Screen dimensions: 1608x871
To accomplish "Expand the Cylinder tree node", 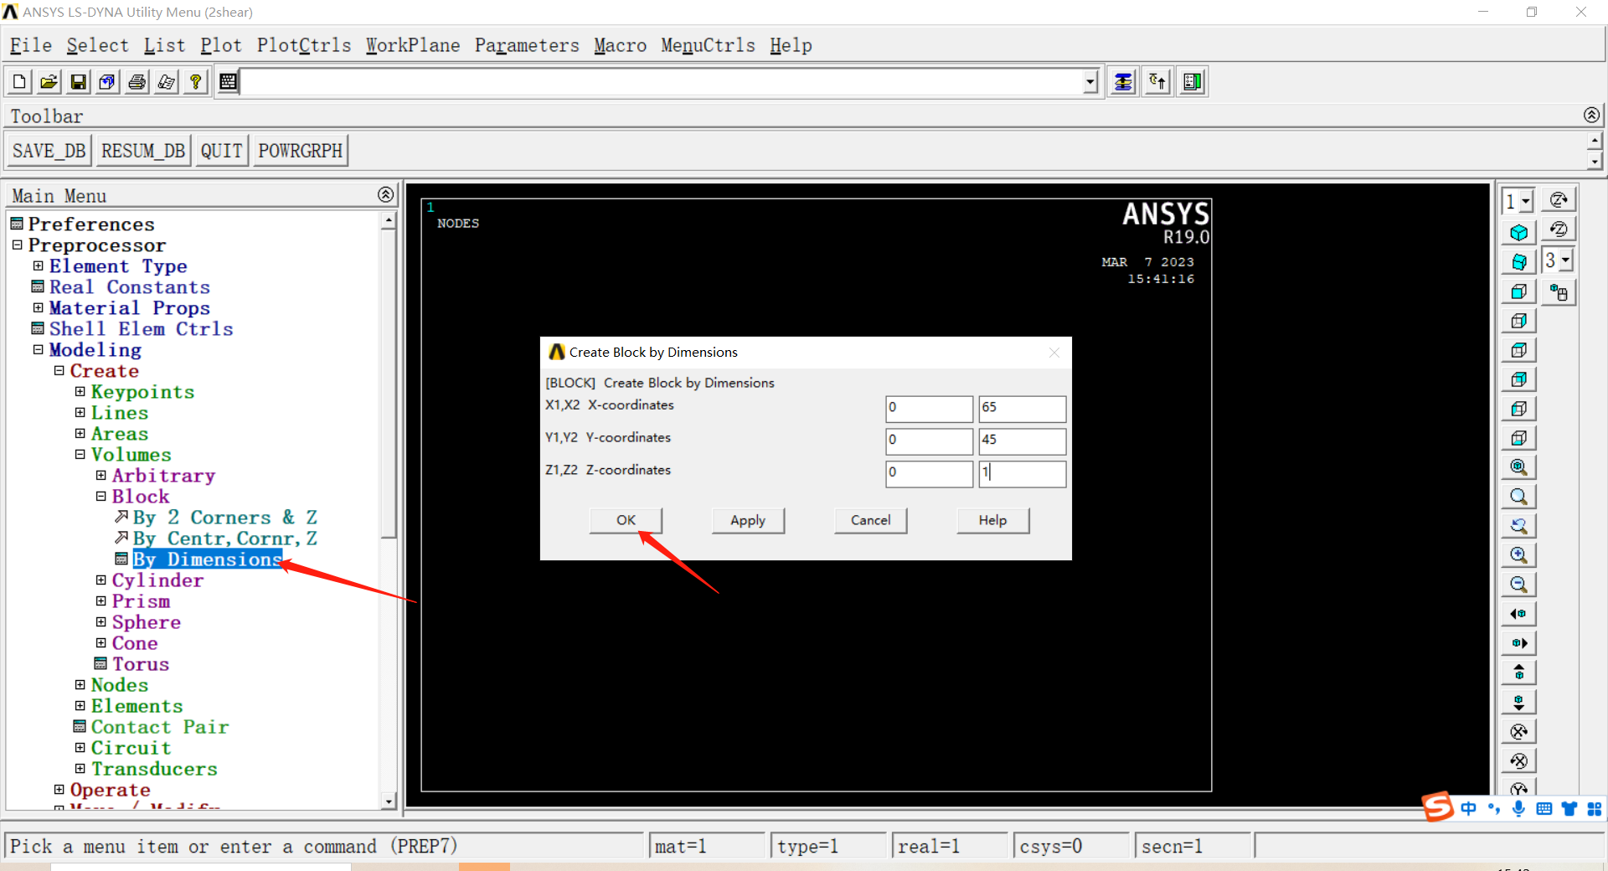I will (100, 580).
